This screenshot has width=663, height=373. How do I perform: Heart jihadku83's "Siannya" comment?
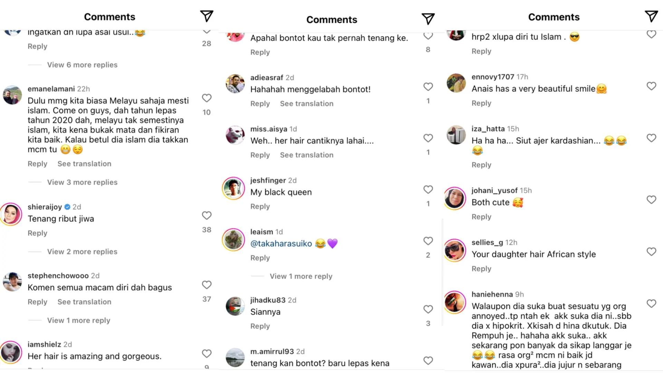(x=428, y=309)
